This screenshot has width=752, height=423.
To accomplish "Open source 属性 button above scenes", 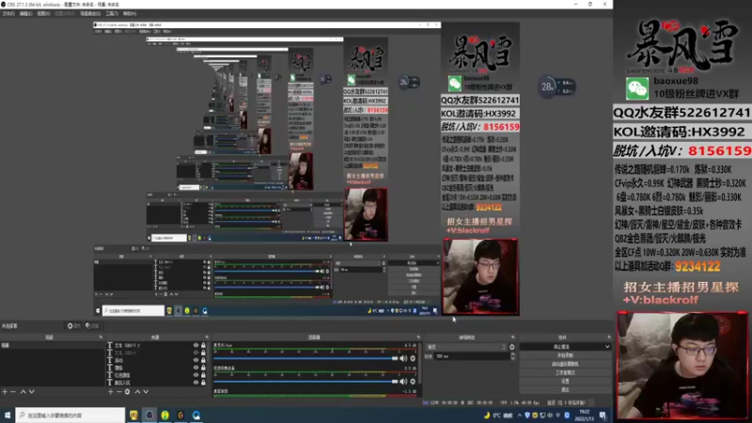I will pos(74,325).
